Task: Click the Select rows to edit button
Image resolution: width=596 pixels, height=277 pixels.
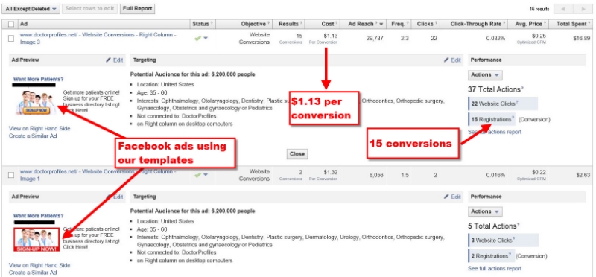Action: pos(89,8)
